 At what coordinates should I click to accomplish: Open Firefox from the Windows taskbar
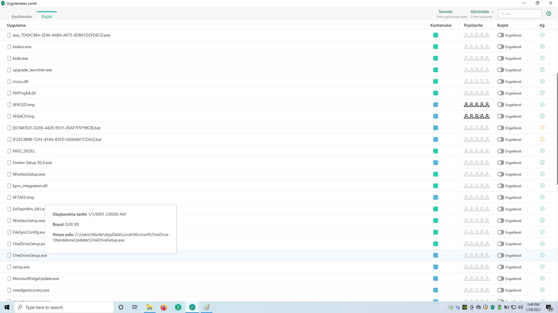coord(164,307)
